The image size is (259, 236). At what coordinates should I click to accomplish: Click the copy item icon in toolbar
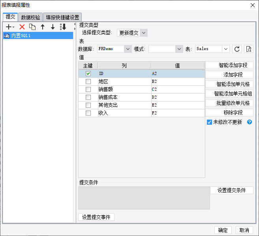tap(32, 27)
